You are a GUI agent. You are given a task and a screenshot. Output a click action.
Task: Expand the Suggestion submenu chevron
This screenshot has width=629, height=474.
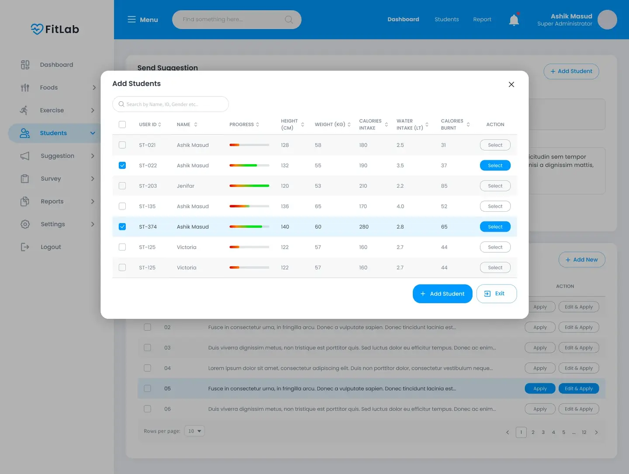[x=93, y=156]
